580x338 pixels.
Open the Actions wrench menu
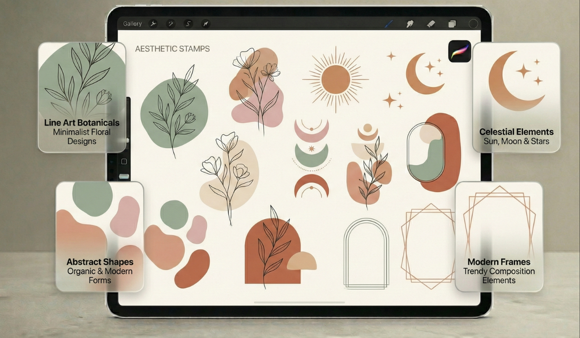pyautogui.click(x=153, y=23)
